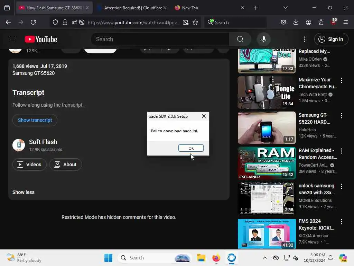
Task: Open Firefox from taskbar
Action: pos(216,258)
